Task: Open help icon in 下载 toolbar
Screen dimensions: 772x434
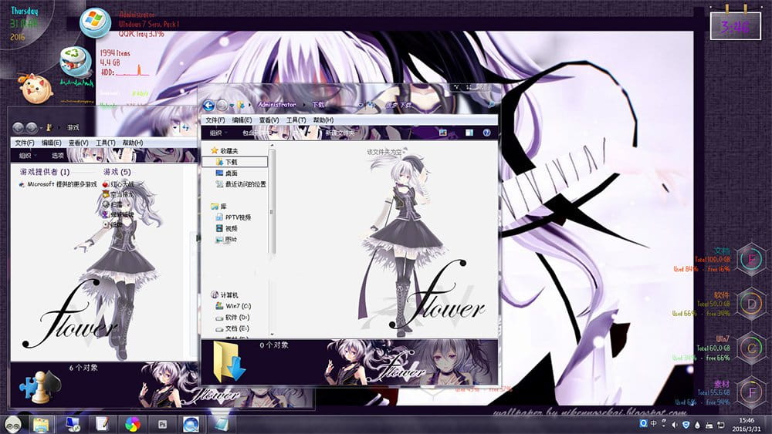Action: point(486,133)
